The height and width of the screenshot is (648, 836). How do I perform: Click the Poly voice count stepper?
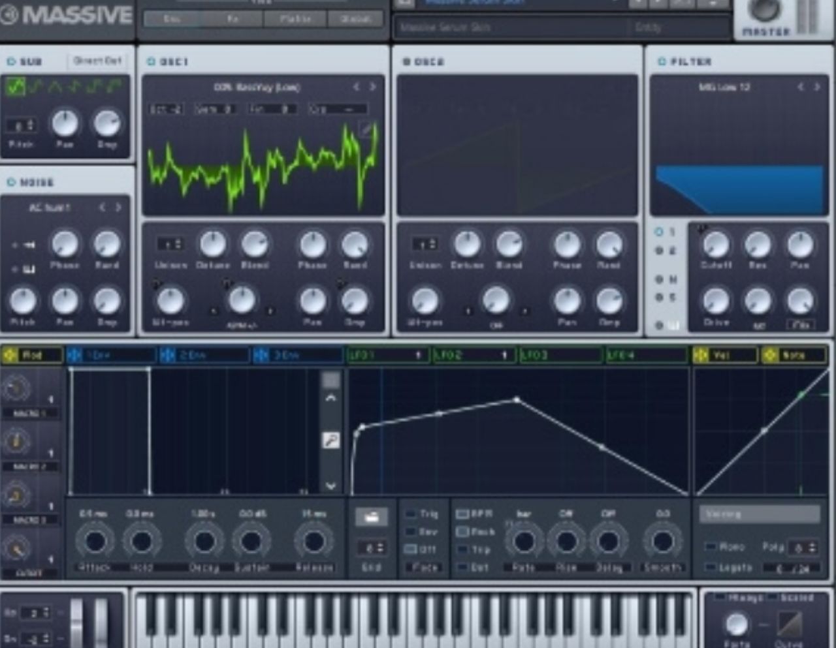pyautogui.click(x=803, y=547)
